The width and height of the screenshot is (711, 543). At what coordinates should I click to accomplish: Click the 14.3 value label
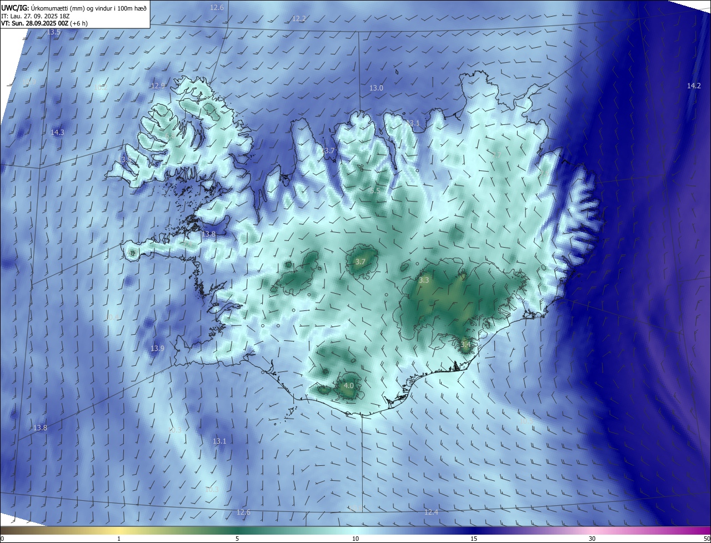click(x=57, y=133)
